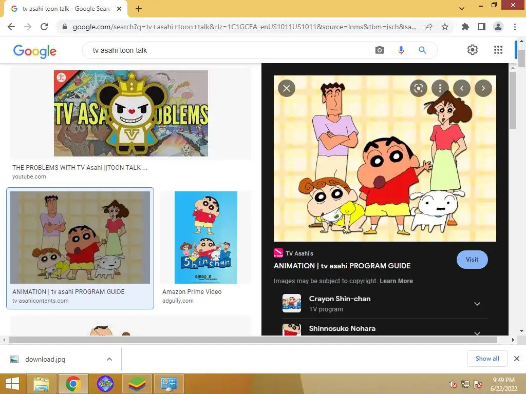
Task: Click inside the tv asahi toon talk search box
Action: 228,50
